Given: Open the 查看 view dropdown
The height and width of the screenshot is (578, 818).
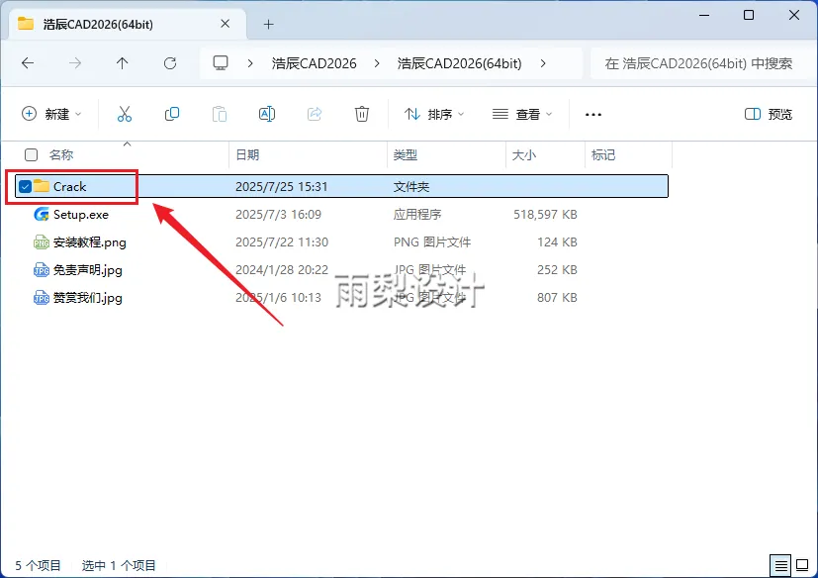Looking at the screenshot, I should tap(522, 114).
